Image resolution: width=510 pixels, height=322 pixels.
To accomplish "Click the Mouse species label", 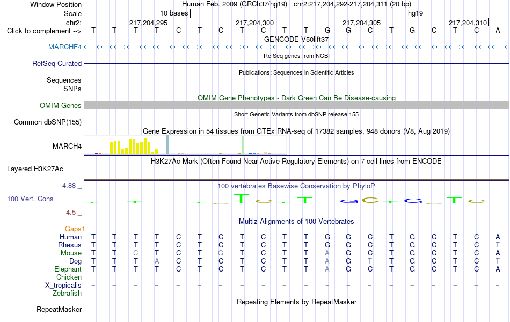I will coord(71,253).
